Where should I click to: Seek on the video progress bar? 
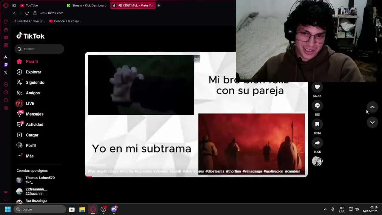click(196, 176)
